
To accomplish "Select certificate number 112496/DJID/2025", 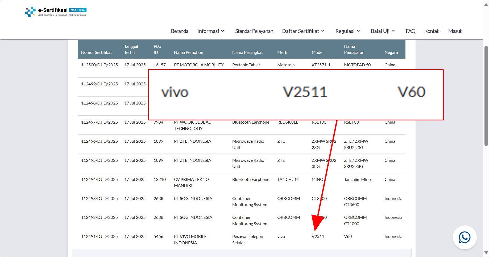I will pos(99,141).
